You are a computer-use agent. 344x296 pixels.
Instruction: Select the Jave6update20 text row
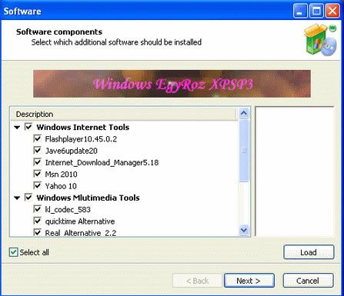[72, 151]
